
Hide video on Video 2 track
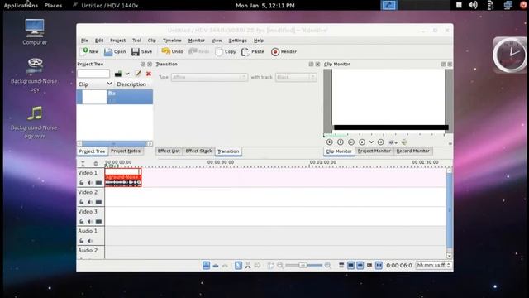point(98,202)
